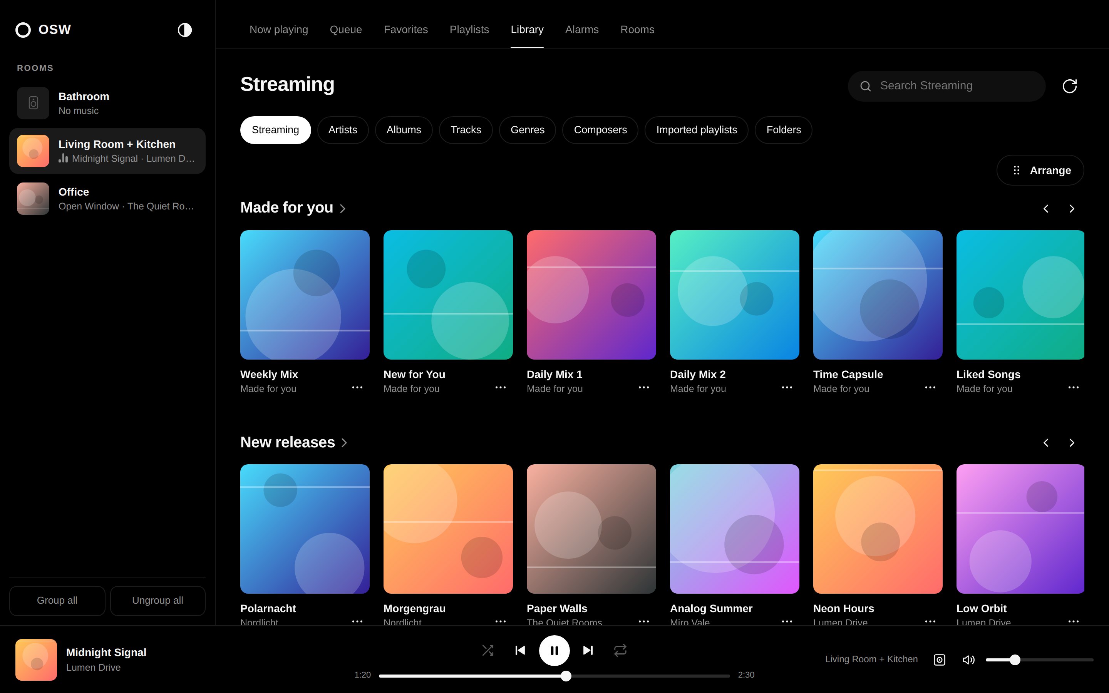Image resolution: width=1109 pixels, height=693 pixels.
Task: Select the Office room
Action: (107, 198)
